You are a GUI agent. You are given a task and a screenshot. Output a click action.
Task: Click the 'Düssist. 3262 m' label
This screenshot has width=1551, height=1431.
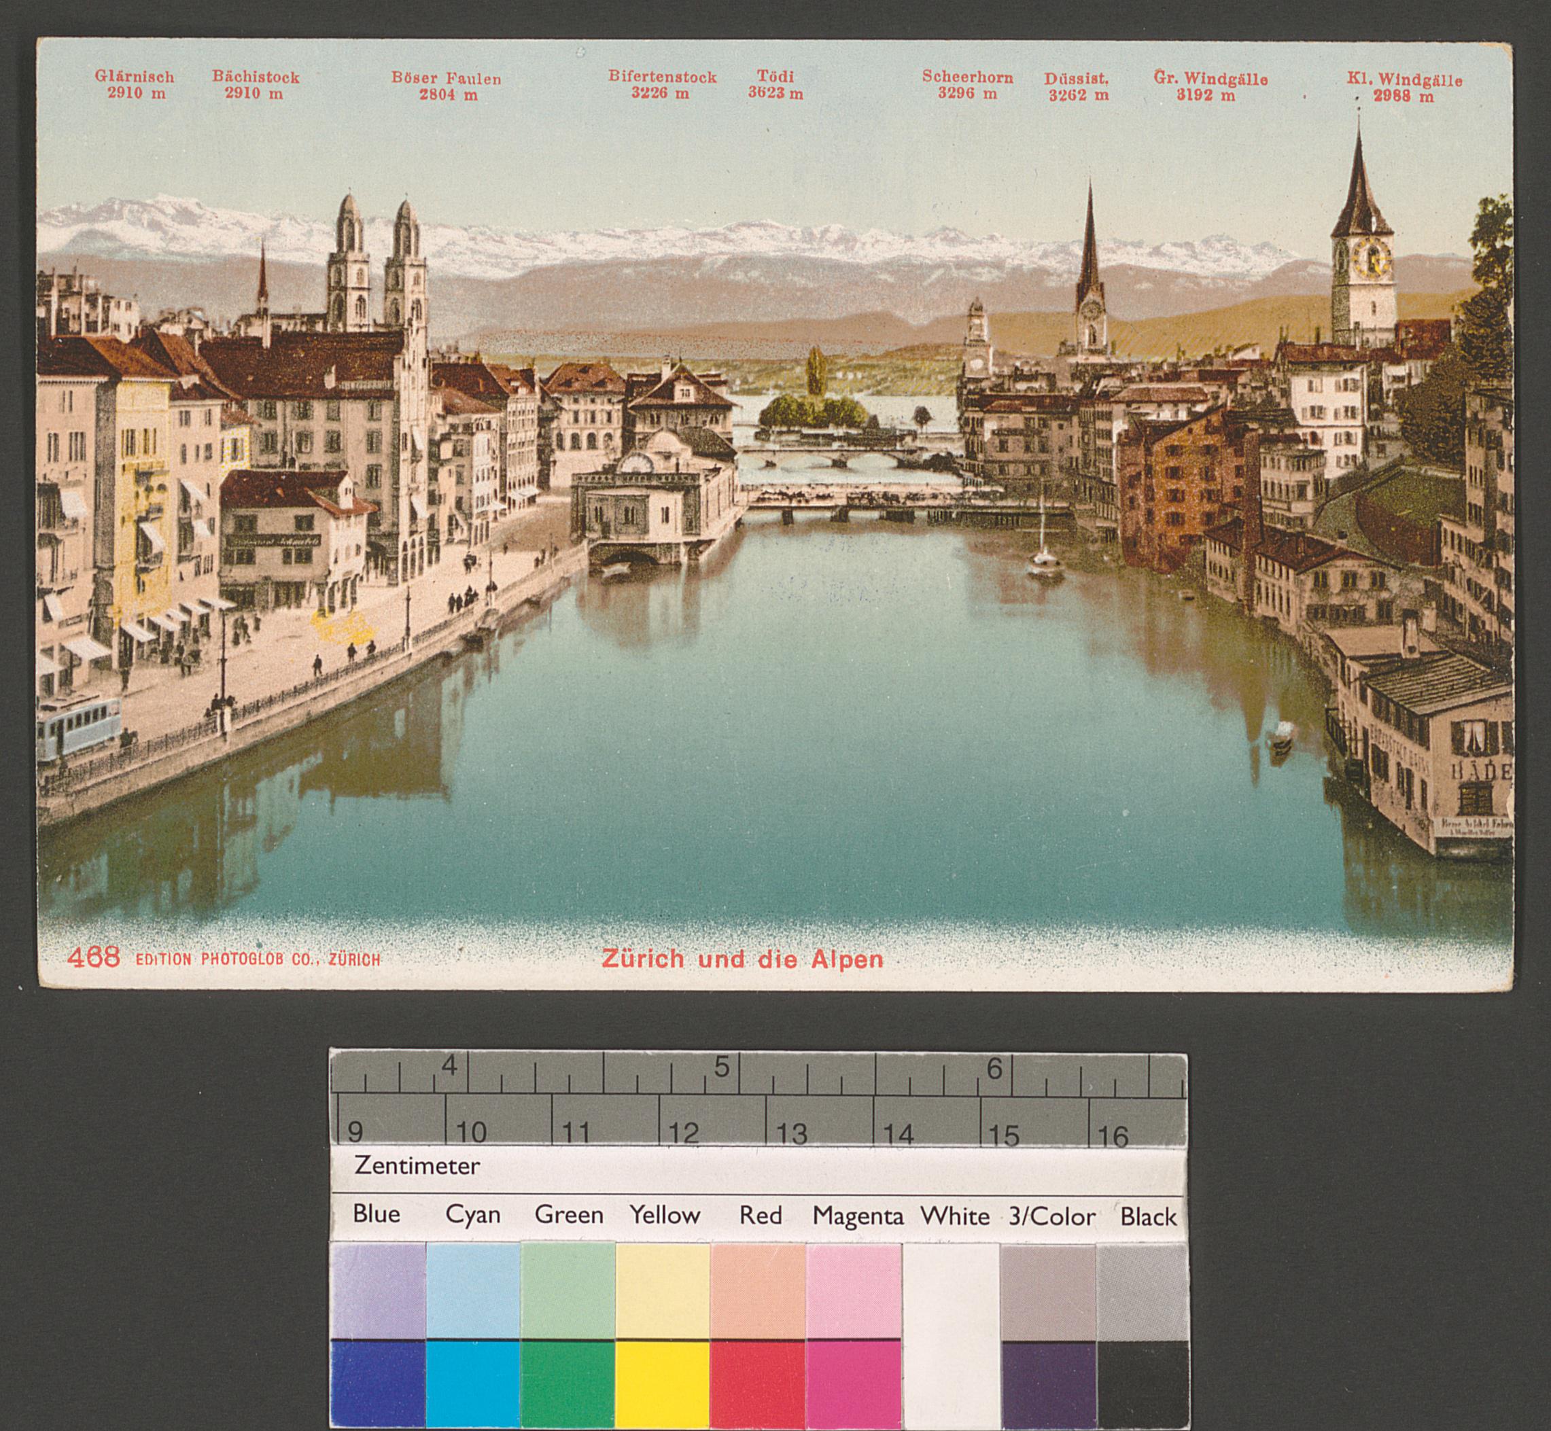[x=1077, y=87]
